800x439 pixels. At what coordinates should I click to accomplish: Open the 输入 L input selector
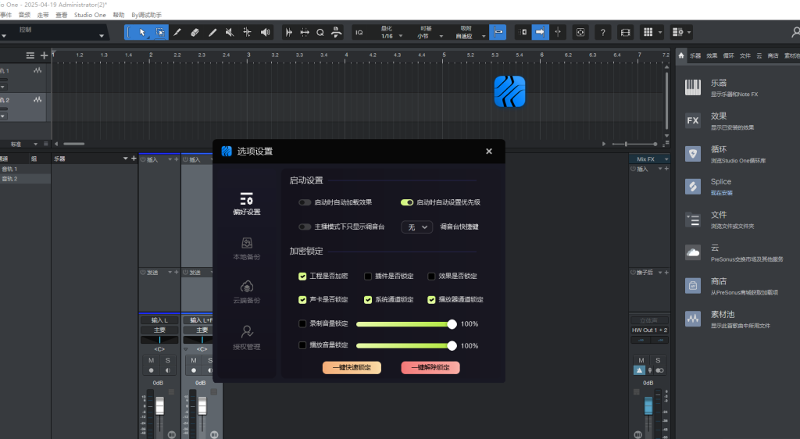tap(159, 320)
